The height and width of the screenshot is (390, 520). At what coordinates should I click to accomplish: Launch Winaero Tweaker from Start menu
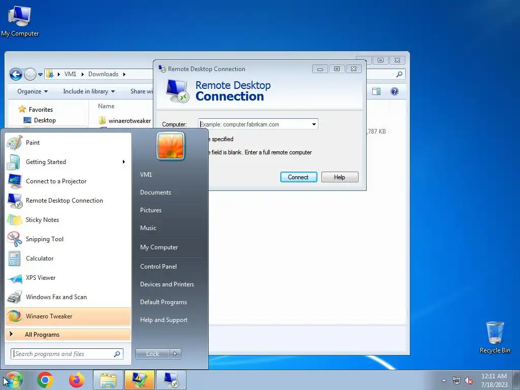click(68, 316)
